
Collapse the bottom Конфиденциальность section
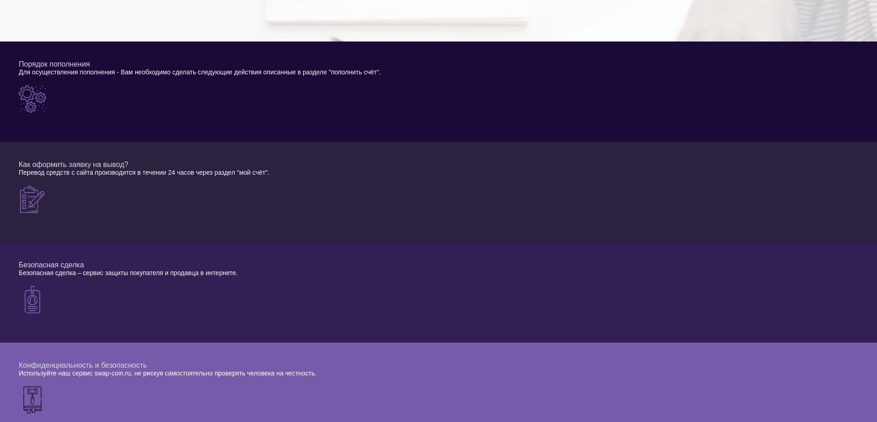(438, 388)
